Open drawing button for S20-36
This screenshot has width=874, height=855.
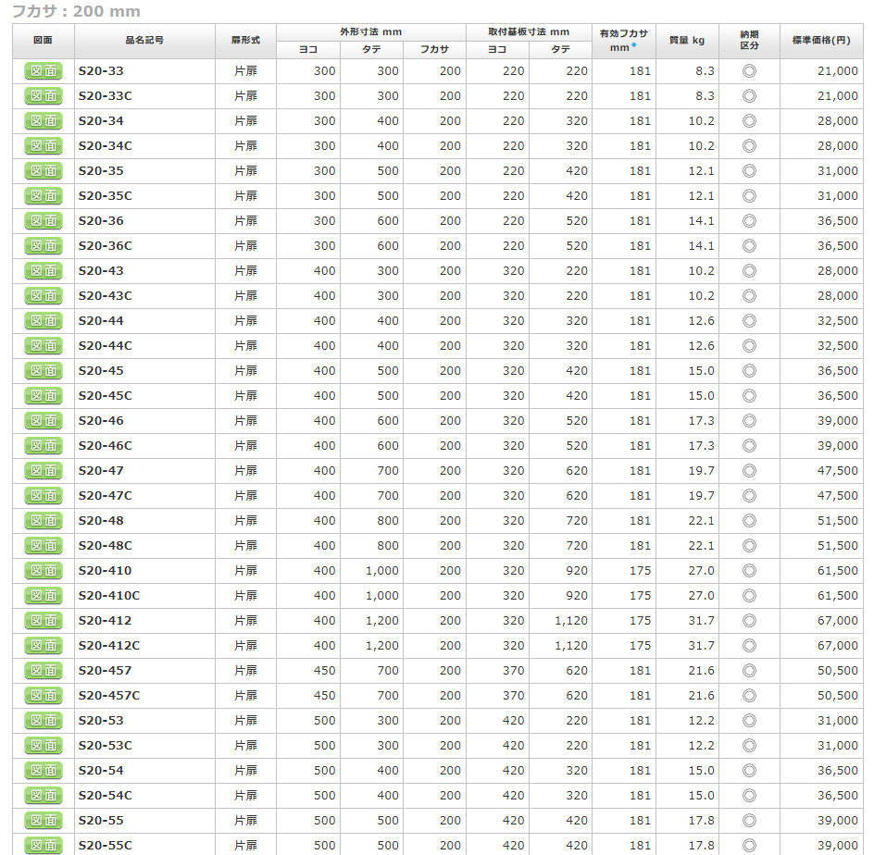pos(44,221)
